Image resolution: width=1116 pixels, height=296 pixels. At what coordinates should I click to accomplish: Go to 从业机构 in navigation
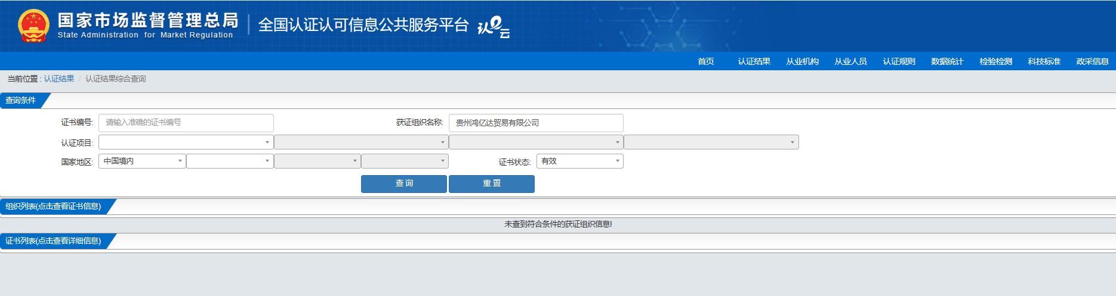point(803,61)
